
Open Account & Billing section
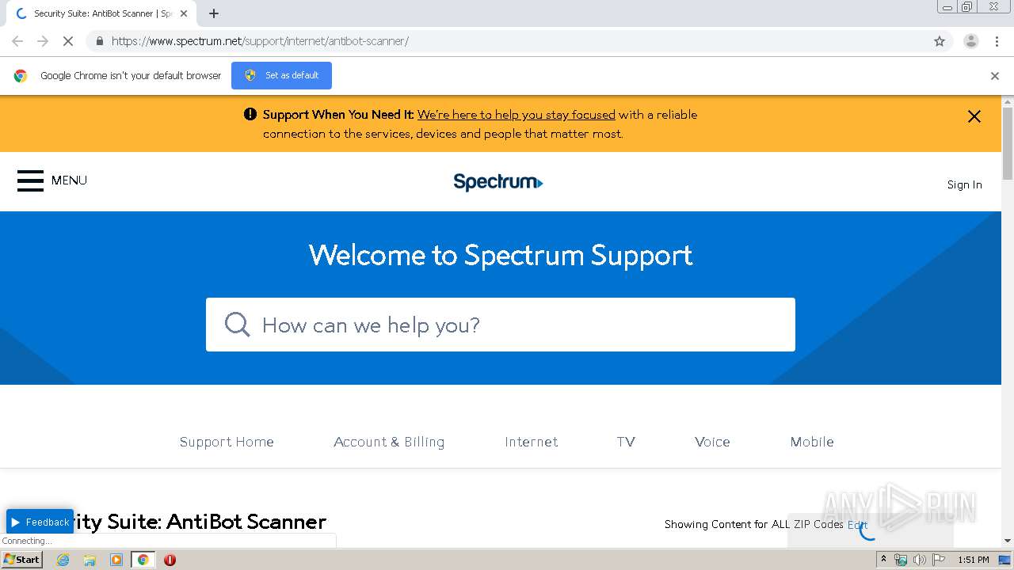click(389, 442)
